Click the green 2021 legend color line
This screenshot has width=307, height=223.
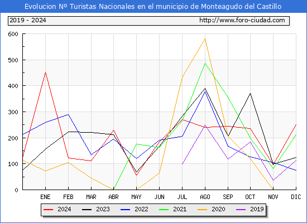[164, 210]
